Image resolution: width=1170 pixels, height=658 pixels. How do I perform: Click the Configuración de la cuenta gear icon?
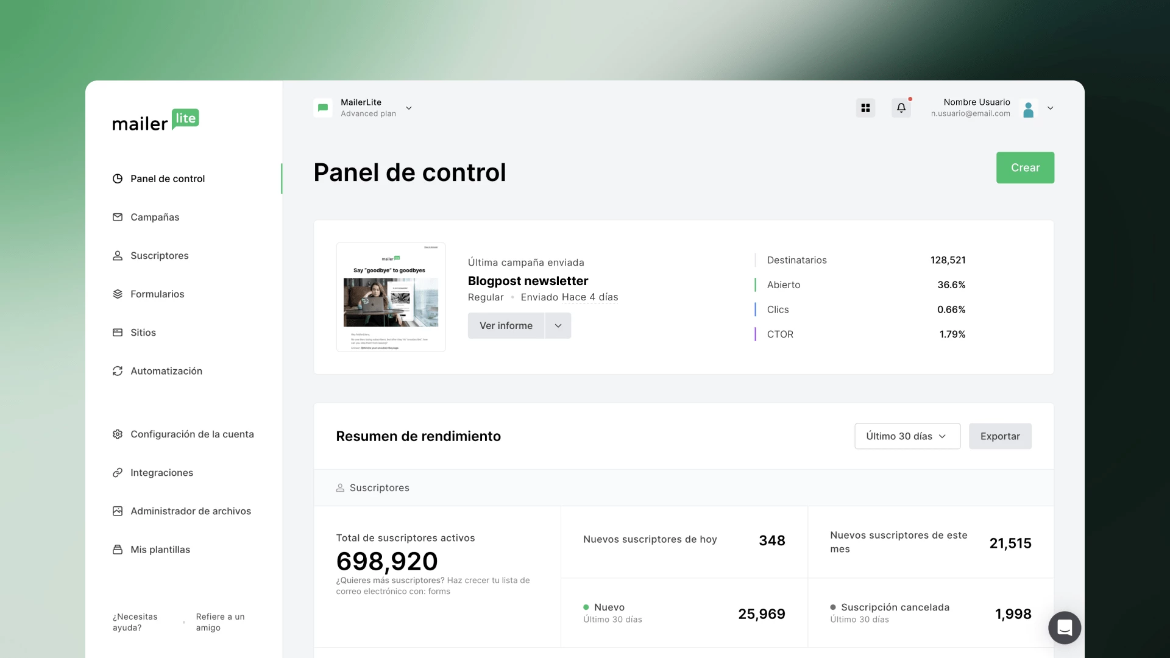118,434
